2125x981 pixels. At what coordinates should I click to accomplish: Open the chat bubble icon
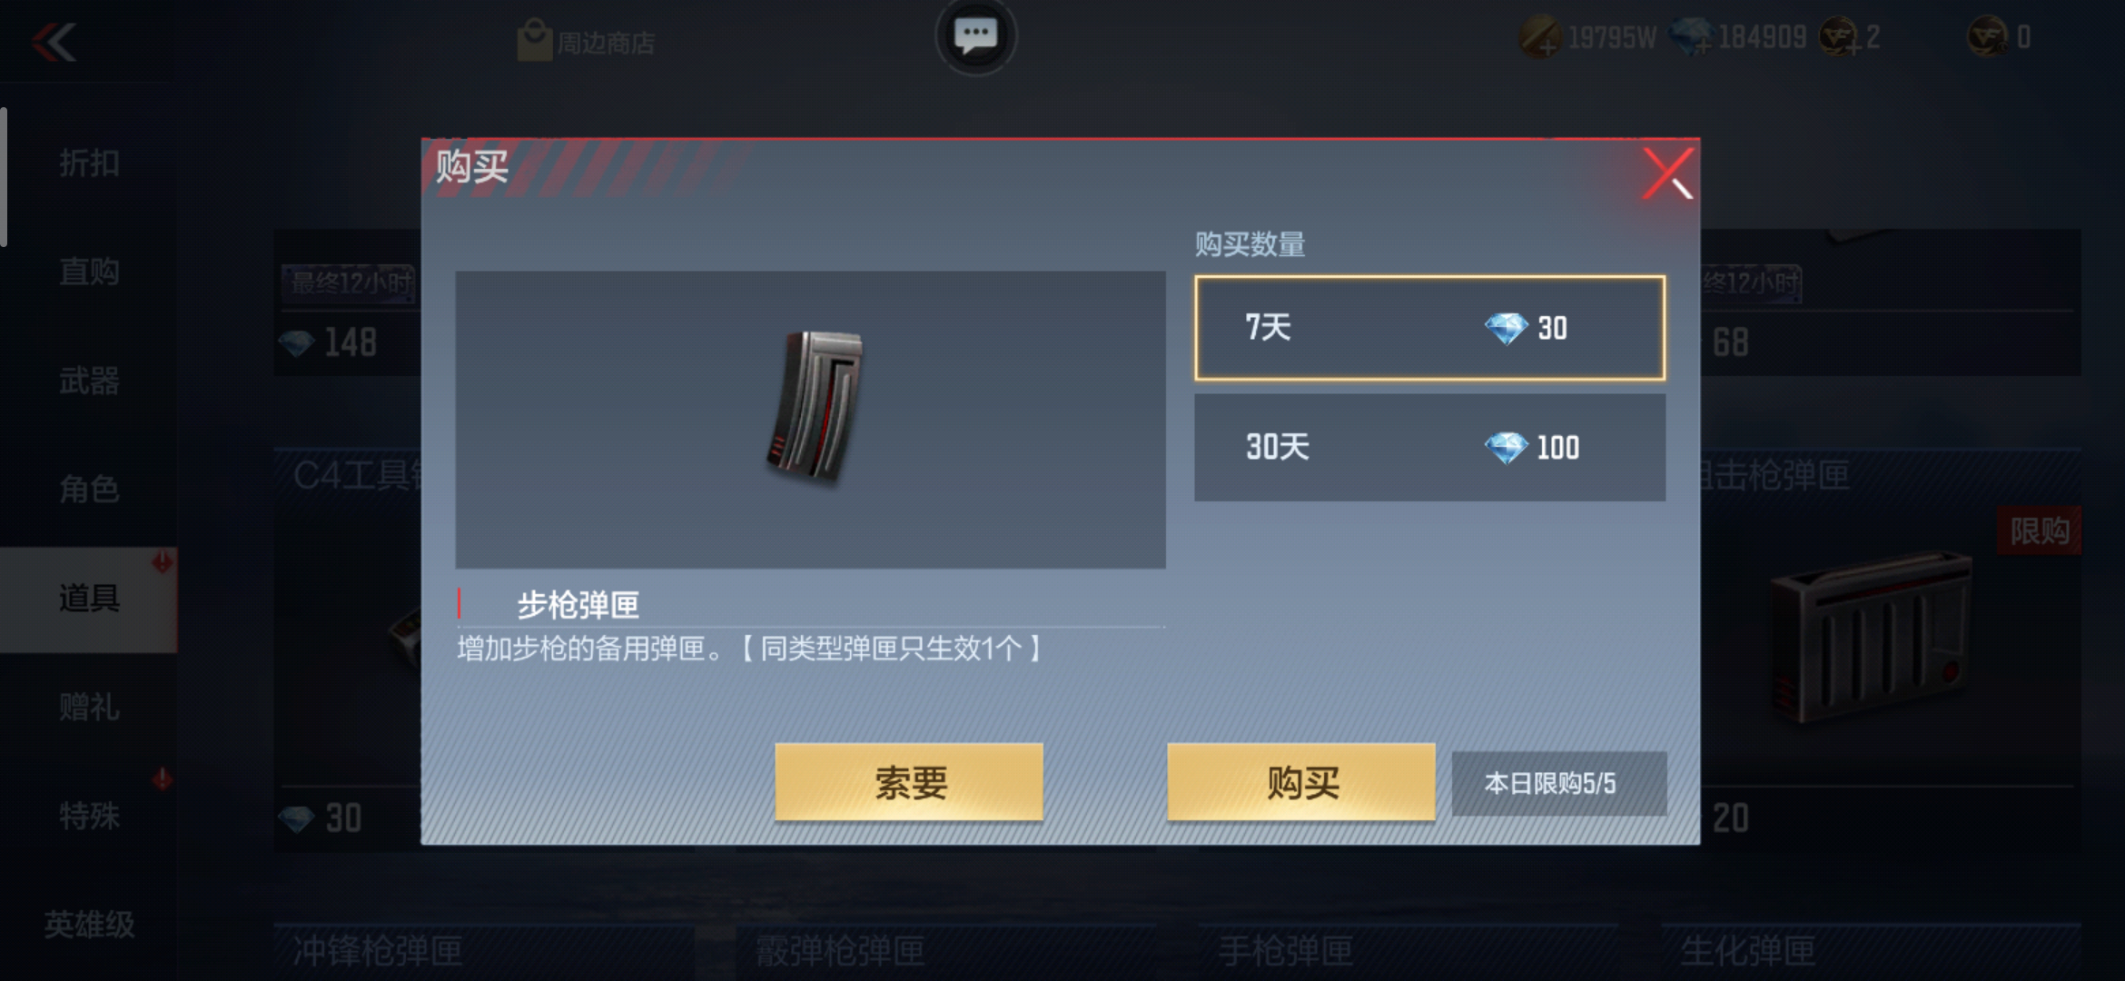[975, 36]
